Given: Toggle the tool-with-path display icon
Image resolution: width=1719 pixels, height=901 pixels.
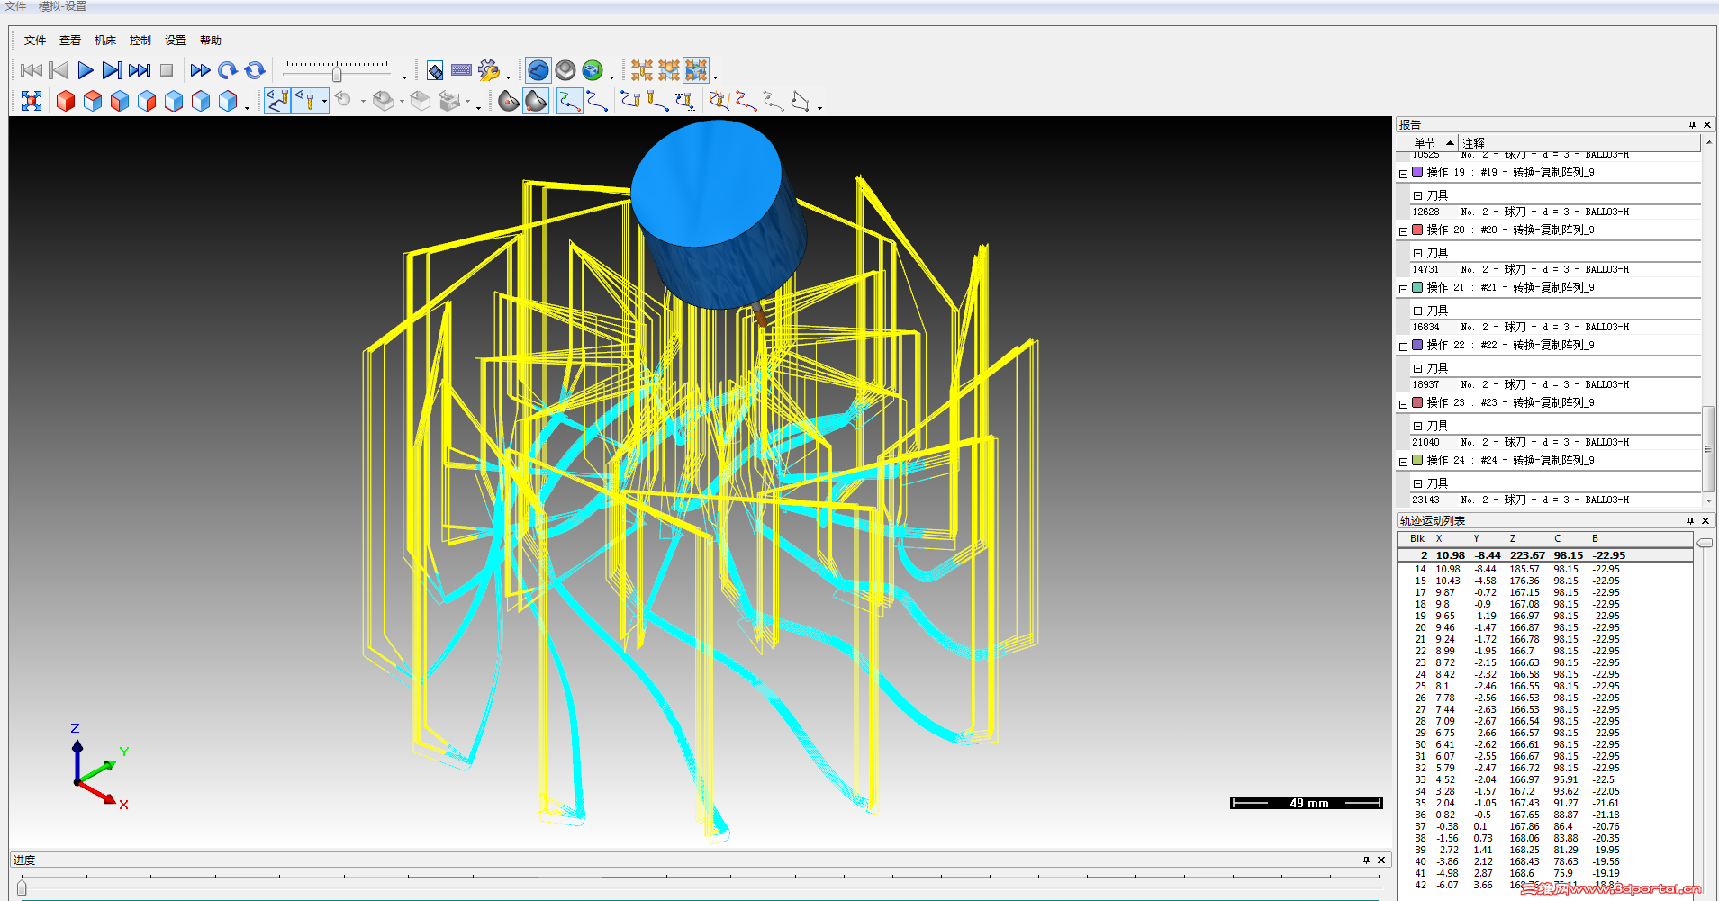Looking at the screenshot, I should point(278,101).
